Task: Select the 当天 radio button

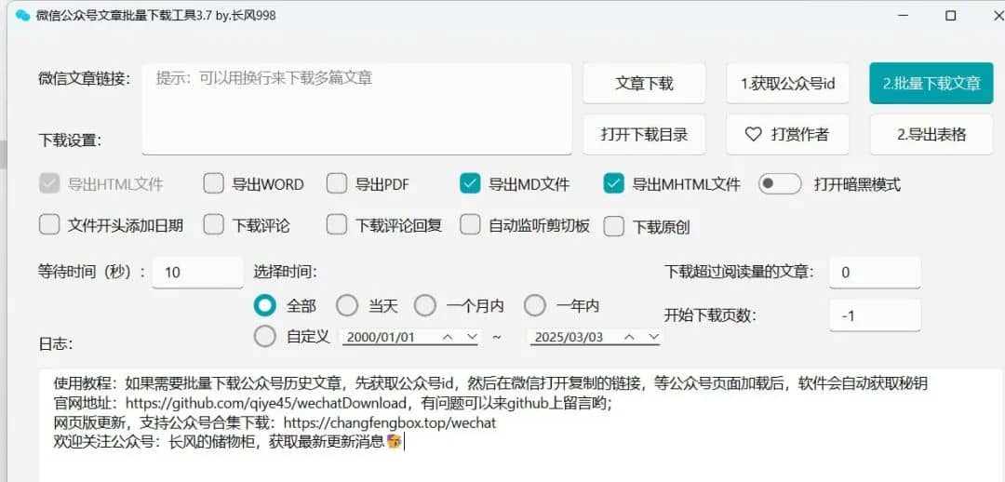Action: [x=347, y=306]
